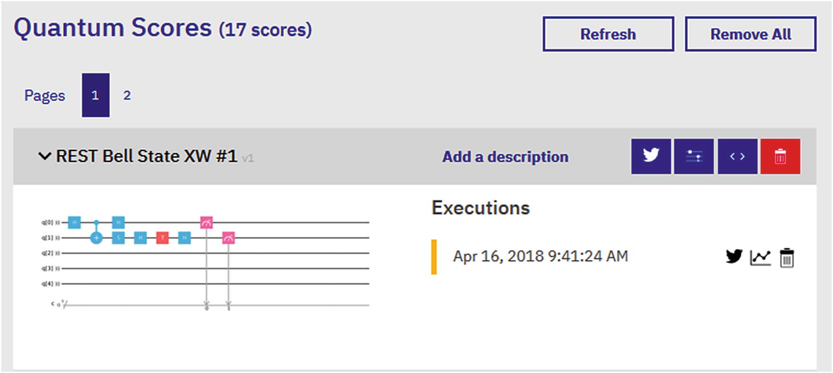Select page 1 of scores
The image size is (833, 373).
(x=95, y=96)
